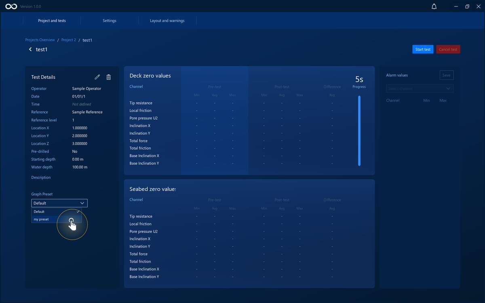Image resolution: width=485 pixels, height=303 pixels.
Task: Click Inclination X in Seabed zero values
Action: 140,239
